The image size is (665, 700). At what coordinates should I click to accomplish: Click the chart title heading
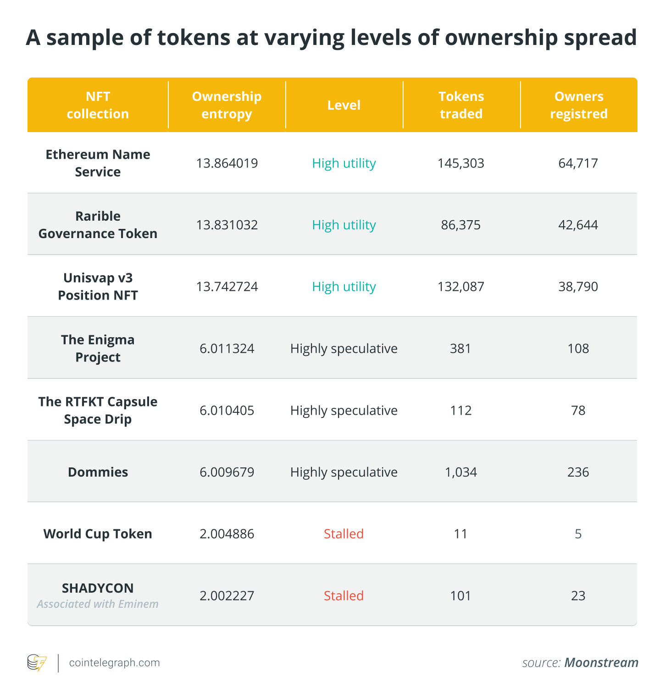tap(331, 38)
